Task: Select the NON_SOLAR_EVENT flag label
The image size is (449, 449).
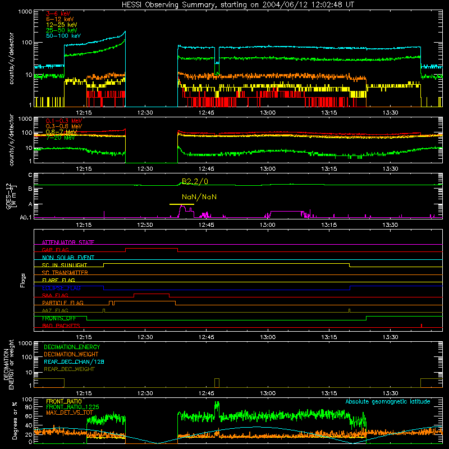Action: tap(68, 258)
